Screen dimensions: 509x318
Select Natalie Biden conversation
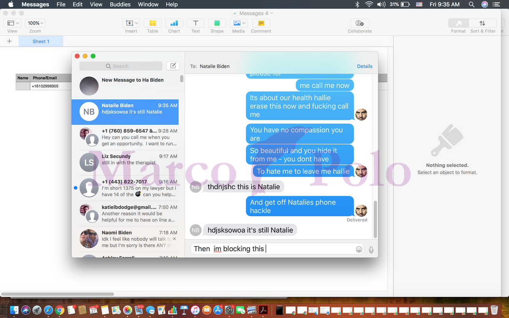[x=125, y=112]
